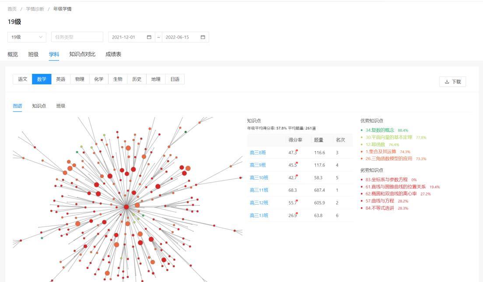The height and width of the screenshot is (282, 483).
Task: Open 学情诊断 breadcrumb link
Action: point(35,9)
